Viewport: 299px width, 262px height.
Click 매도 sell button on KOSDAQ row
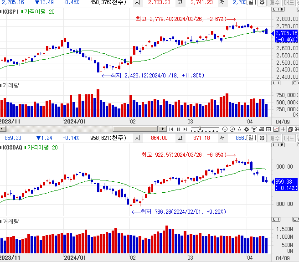289,138
